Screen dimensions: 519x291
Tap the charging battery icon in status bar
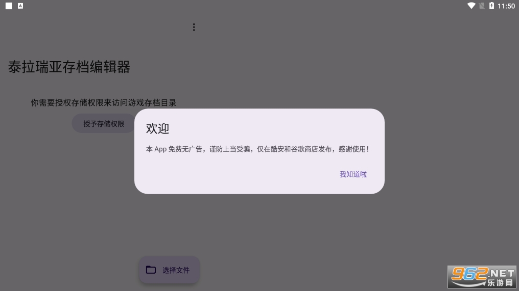point(491,6)
